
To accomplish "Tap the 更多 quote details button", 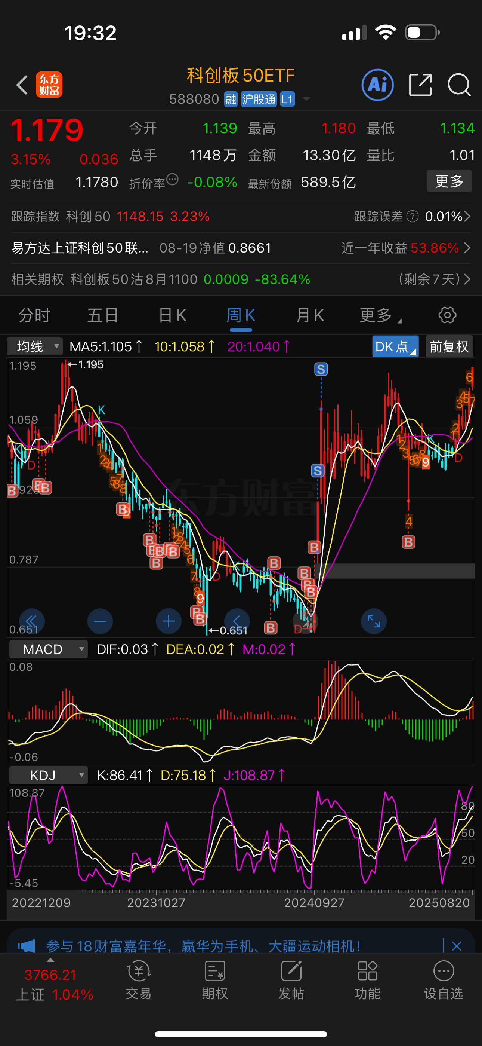I will point(449,181).
